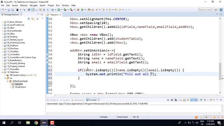The image size is (224, 126).
Task: Click the Debug bug icon in toolbar
Action: click(x=53, y=10)
